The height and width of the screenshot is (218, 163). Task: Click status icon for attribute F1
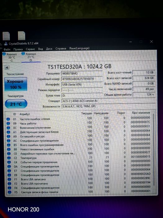click(x=9, y=179)
